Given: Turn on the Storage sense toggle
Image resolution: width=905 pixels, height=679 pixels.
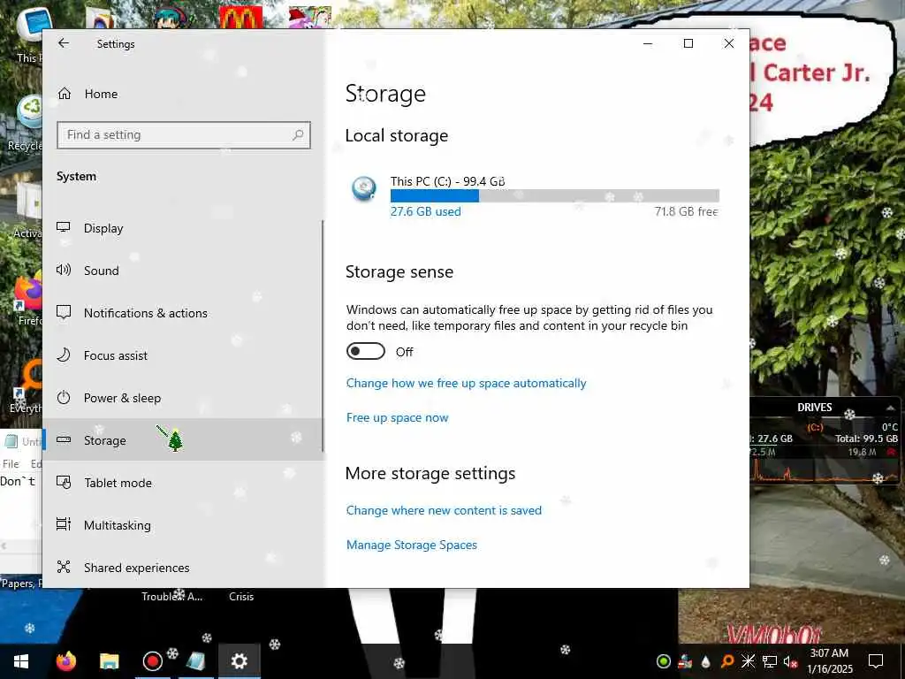Looking at the screenshot, I should point(365,351).
